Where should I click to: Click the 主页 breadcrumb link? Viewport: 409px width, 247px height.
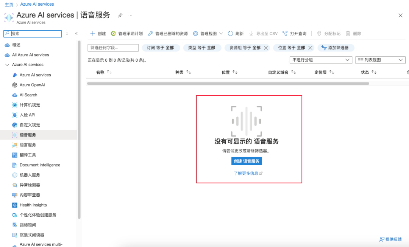coord(9,5)
